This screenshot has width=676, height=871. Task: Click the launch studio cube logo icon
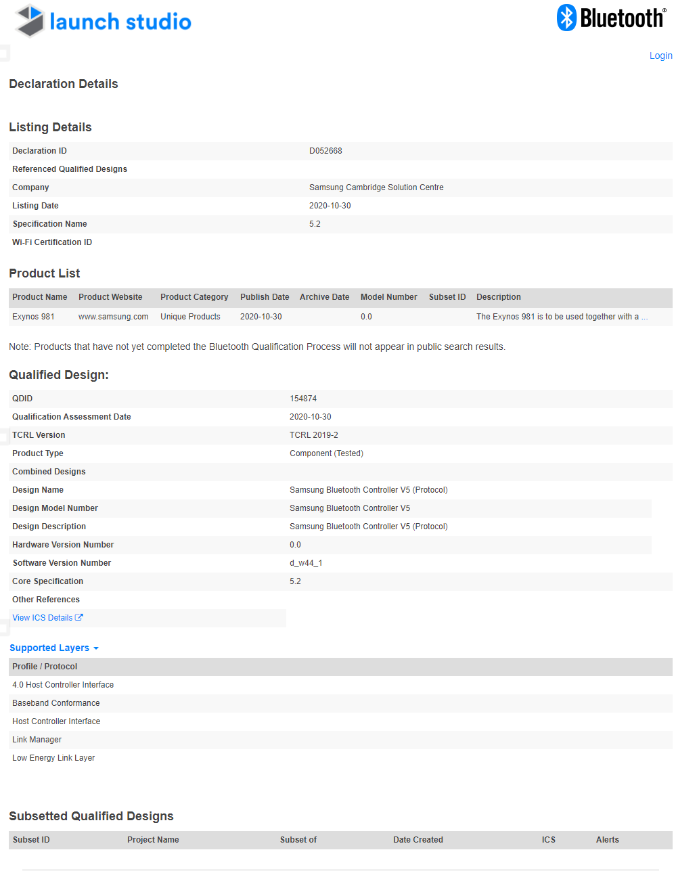coord(30,20)
